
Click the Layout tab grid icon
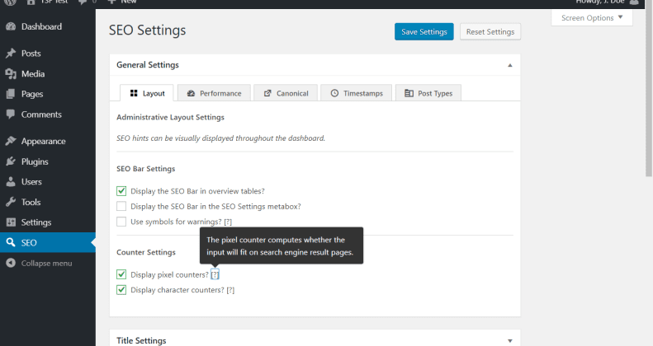point(134,93)
